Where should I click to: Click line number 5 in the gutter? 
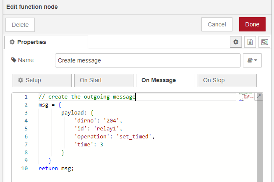26,128
